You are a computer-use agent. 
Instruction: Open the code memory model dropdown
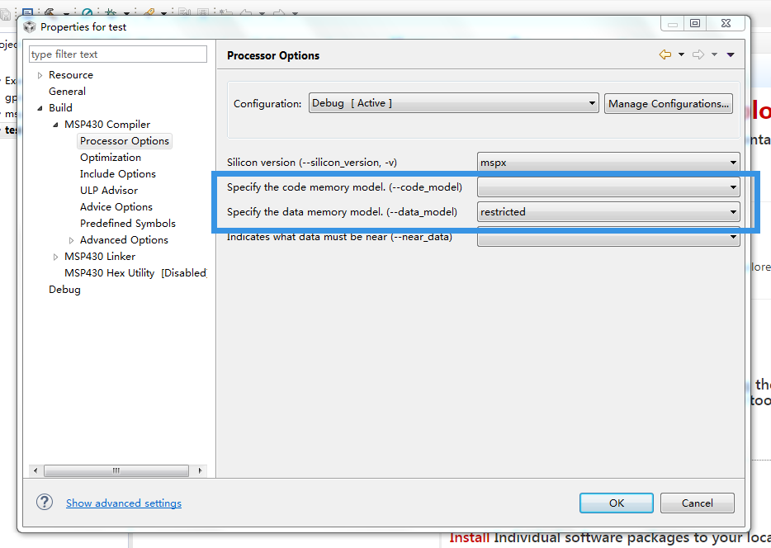pyautogui.click(x=608, y=187)
